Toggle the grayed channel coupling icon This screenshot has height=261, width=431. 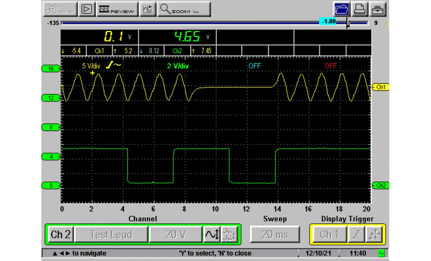230,235
